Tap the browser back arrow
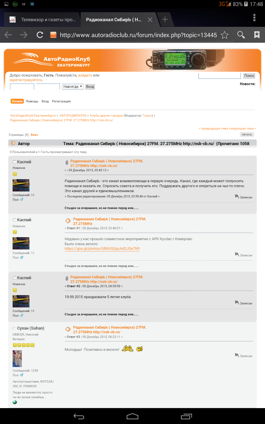The height and width of the screenshot is (424, 265). [x=8, y=35]
